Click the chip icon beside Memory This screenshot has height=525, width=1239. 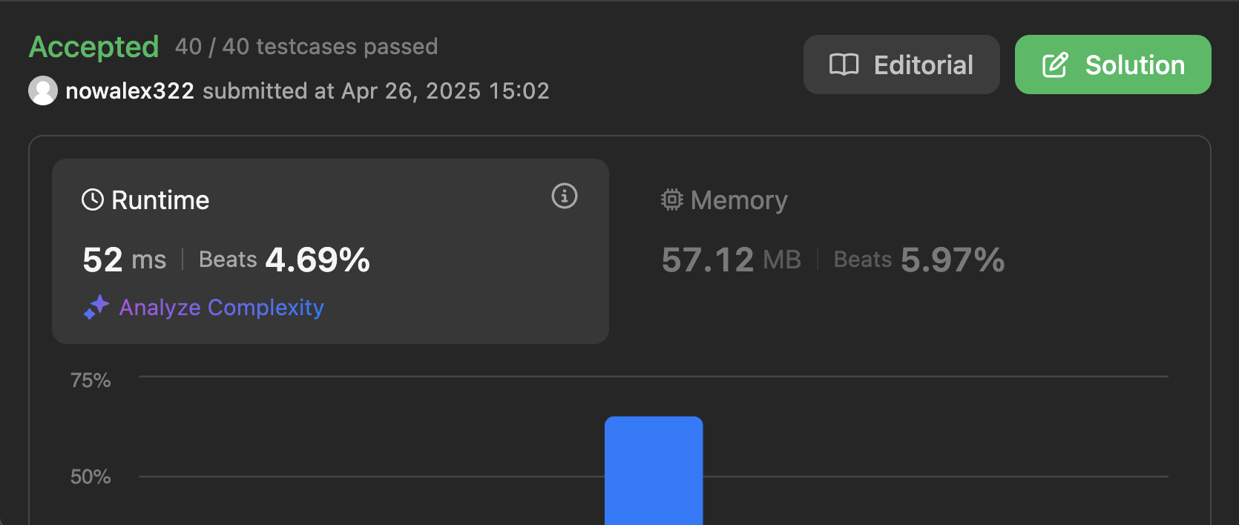(x=672, y=199)
